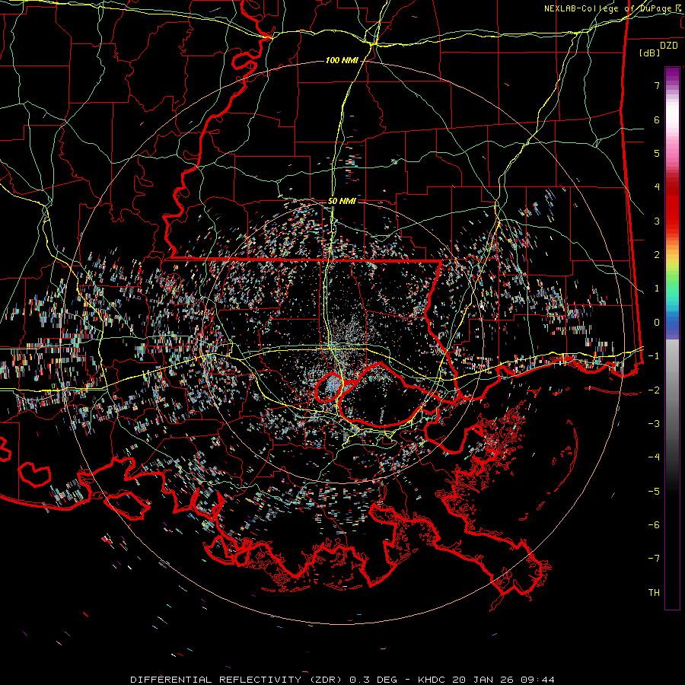The image size is (685, 685).
Task: Click the -7 value on the colorbar
Action: click(x=654, y=559)
